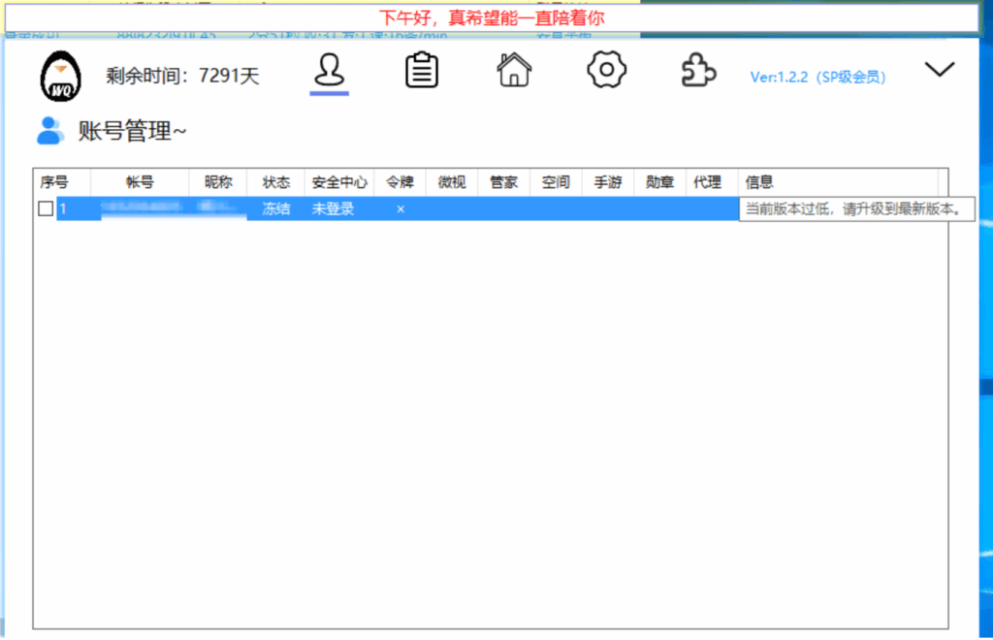This screenshot has width=993, height=640.
Task: Click the blue user icon beside 账号管理
Action: tap(50, 130)
